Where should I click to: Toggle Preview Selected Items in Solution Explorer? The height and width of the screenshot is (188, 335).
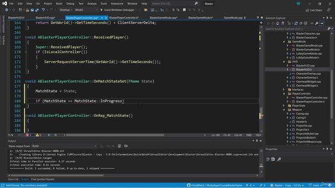click(x=321, y=23)
